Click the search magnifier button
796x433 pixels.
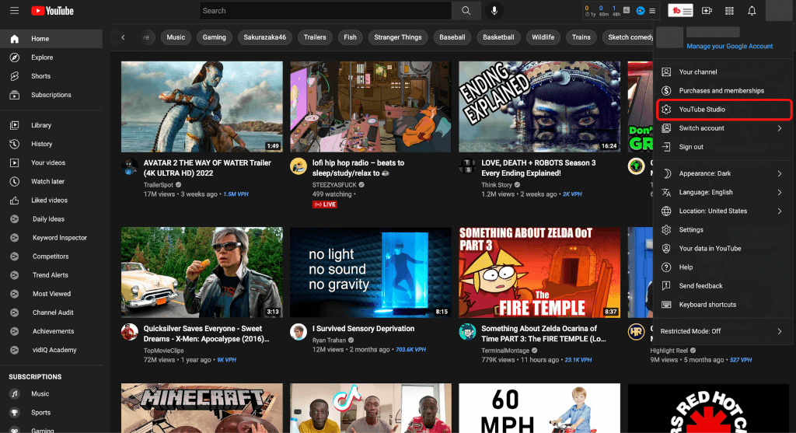tap(466, 11)
